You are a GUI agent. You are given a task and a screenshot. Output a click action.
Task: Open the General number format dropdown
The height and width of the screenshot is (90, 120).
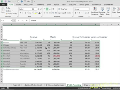click(x=88, y=9)
